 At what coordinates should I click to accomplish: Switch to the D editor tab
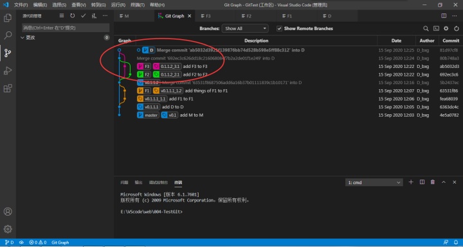(337, 16)
